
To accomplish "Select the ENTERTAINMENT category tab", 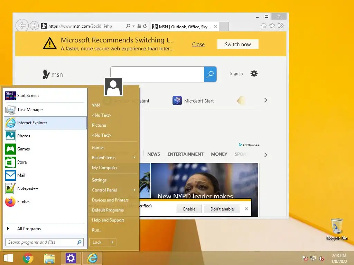I will (x=185, y=154).
